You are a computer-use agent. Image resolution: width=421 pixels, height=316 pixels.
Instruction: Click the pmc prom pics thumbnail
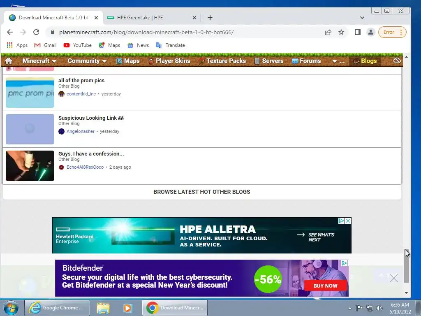[30, 93]
